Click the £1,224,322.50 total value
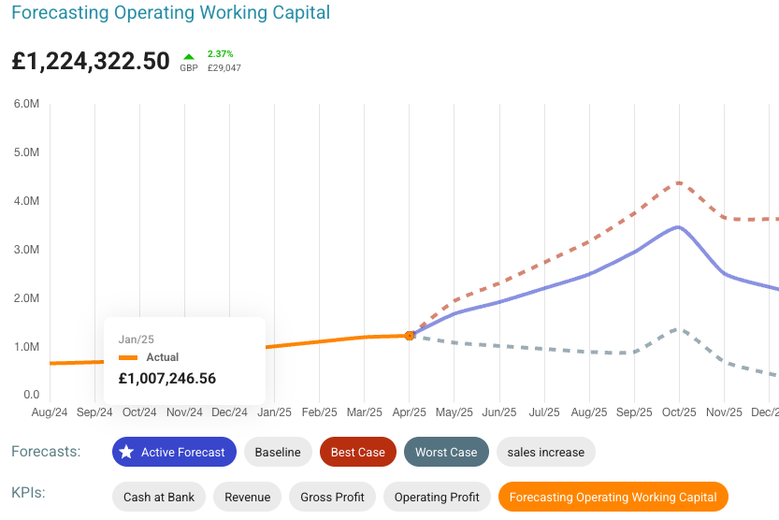Viewport: 779px width, 520px height. pos(91,62)
